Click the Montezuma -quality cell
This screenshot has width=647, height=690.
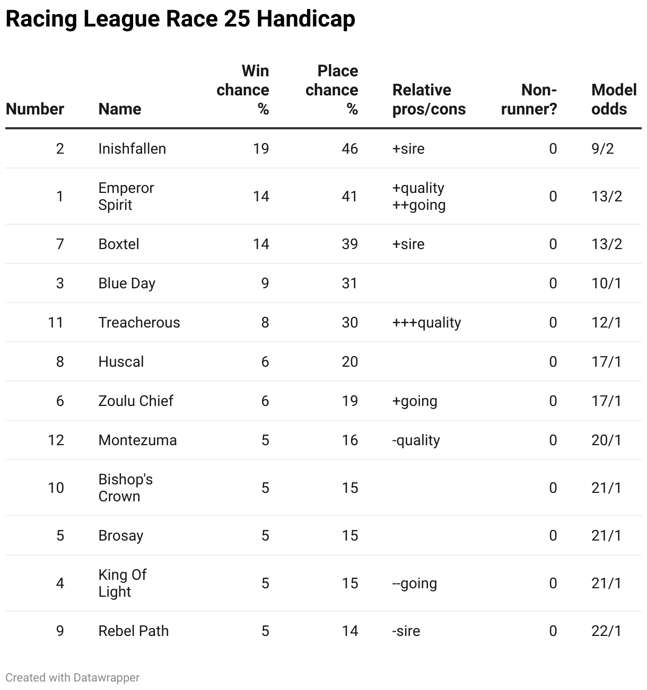coord(416,440)
